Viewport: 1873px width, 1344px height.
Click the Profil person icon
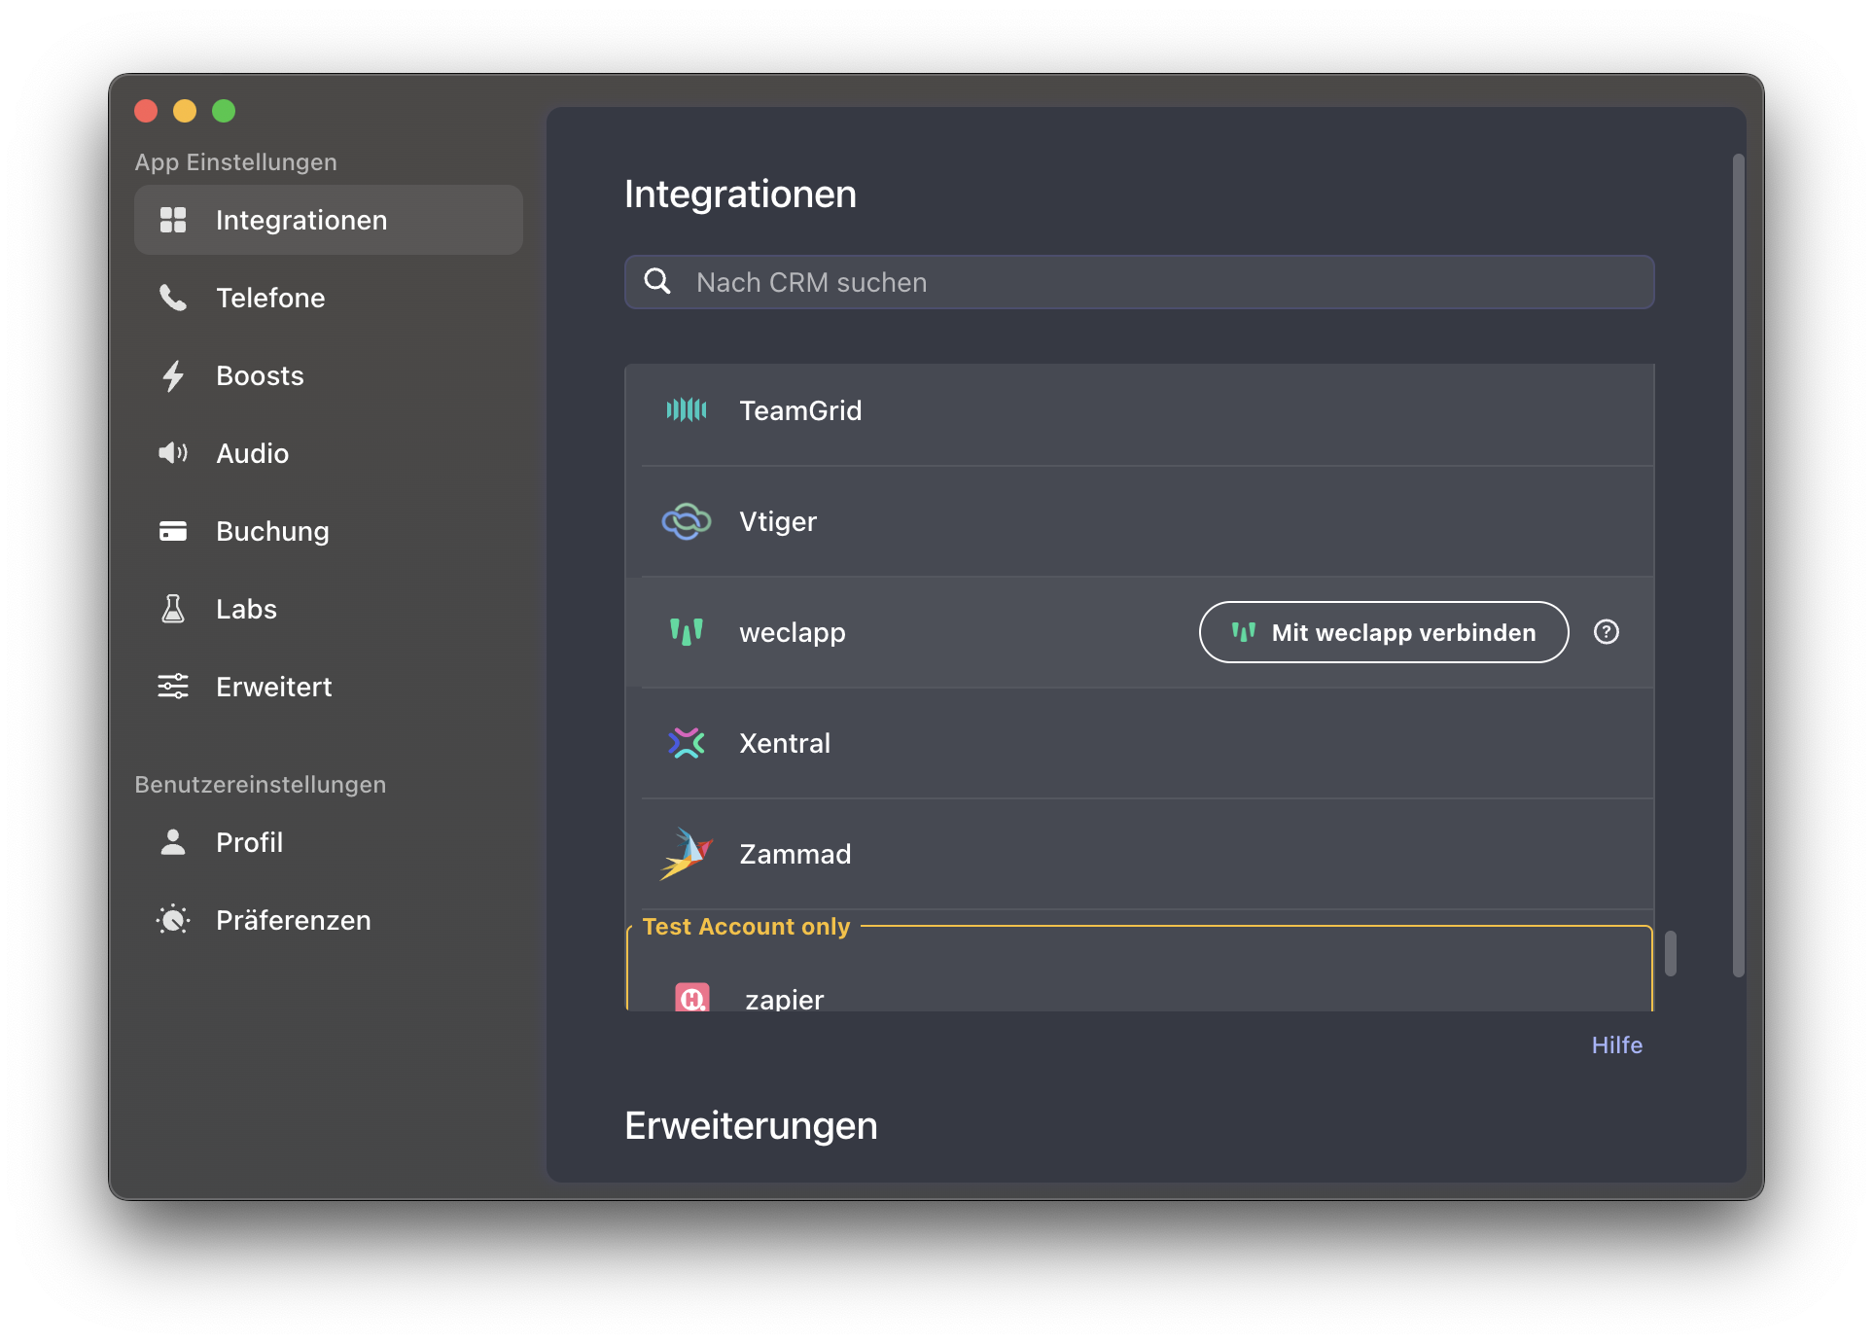point(173,842)
